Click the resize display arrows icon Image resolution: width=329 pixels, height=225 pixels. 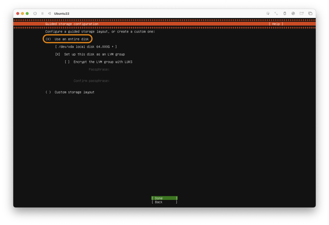[276, 14]
